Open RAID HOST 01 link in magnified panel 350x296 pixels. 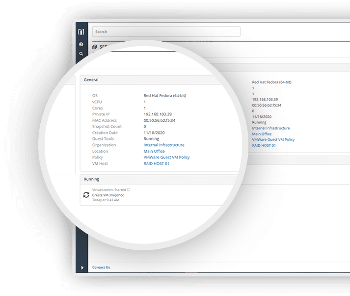156,163
